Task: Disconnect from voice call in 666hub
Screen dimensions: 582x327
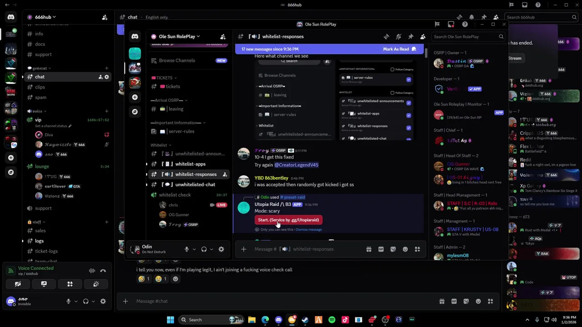Action: [103, 271]
